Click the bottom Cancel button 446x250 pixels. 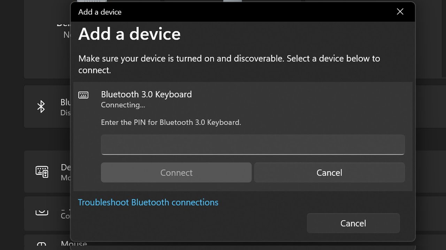click(353, 223)
